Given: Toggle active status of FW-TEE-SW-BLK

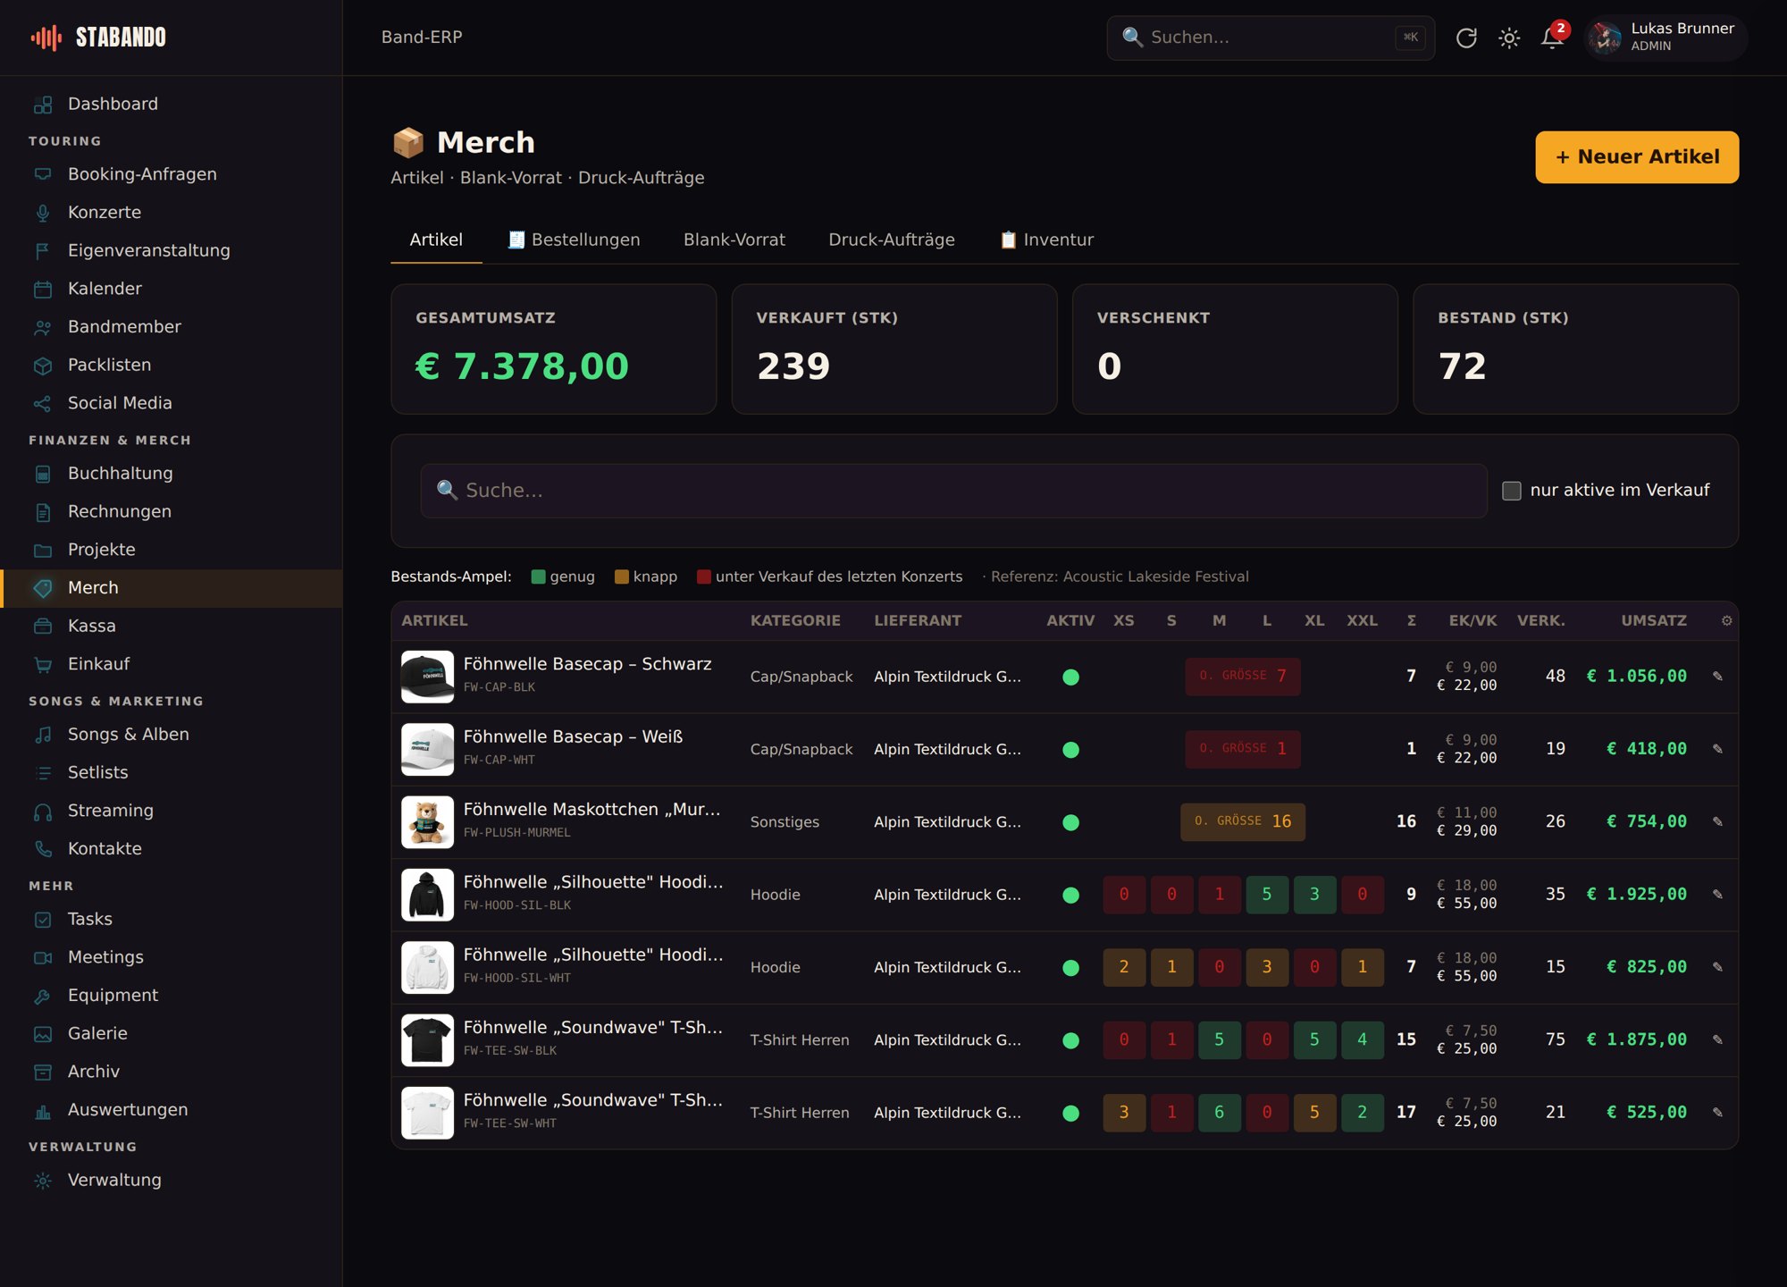Looking at the screenshot, I should point(1070,1040).
